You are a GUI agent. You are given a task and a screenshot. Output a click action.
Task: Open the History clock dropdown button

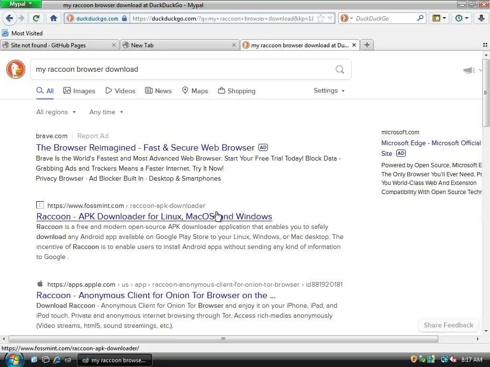click(462, 18)
